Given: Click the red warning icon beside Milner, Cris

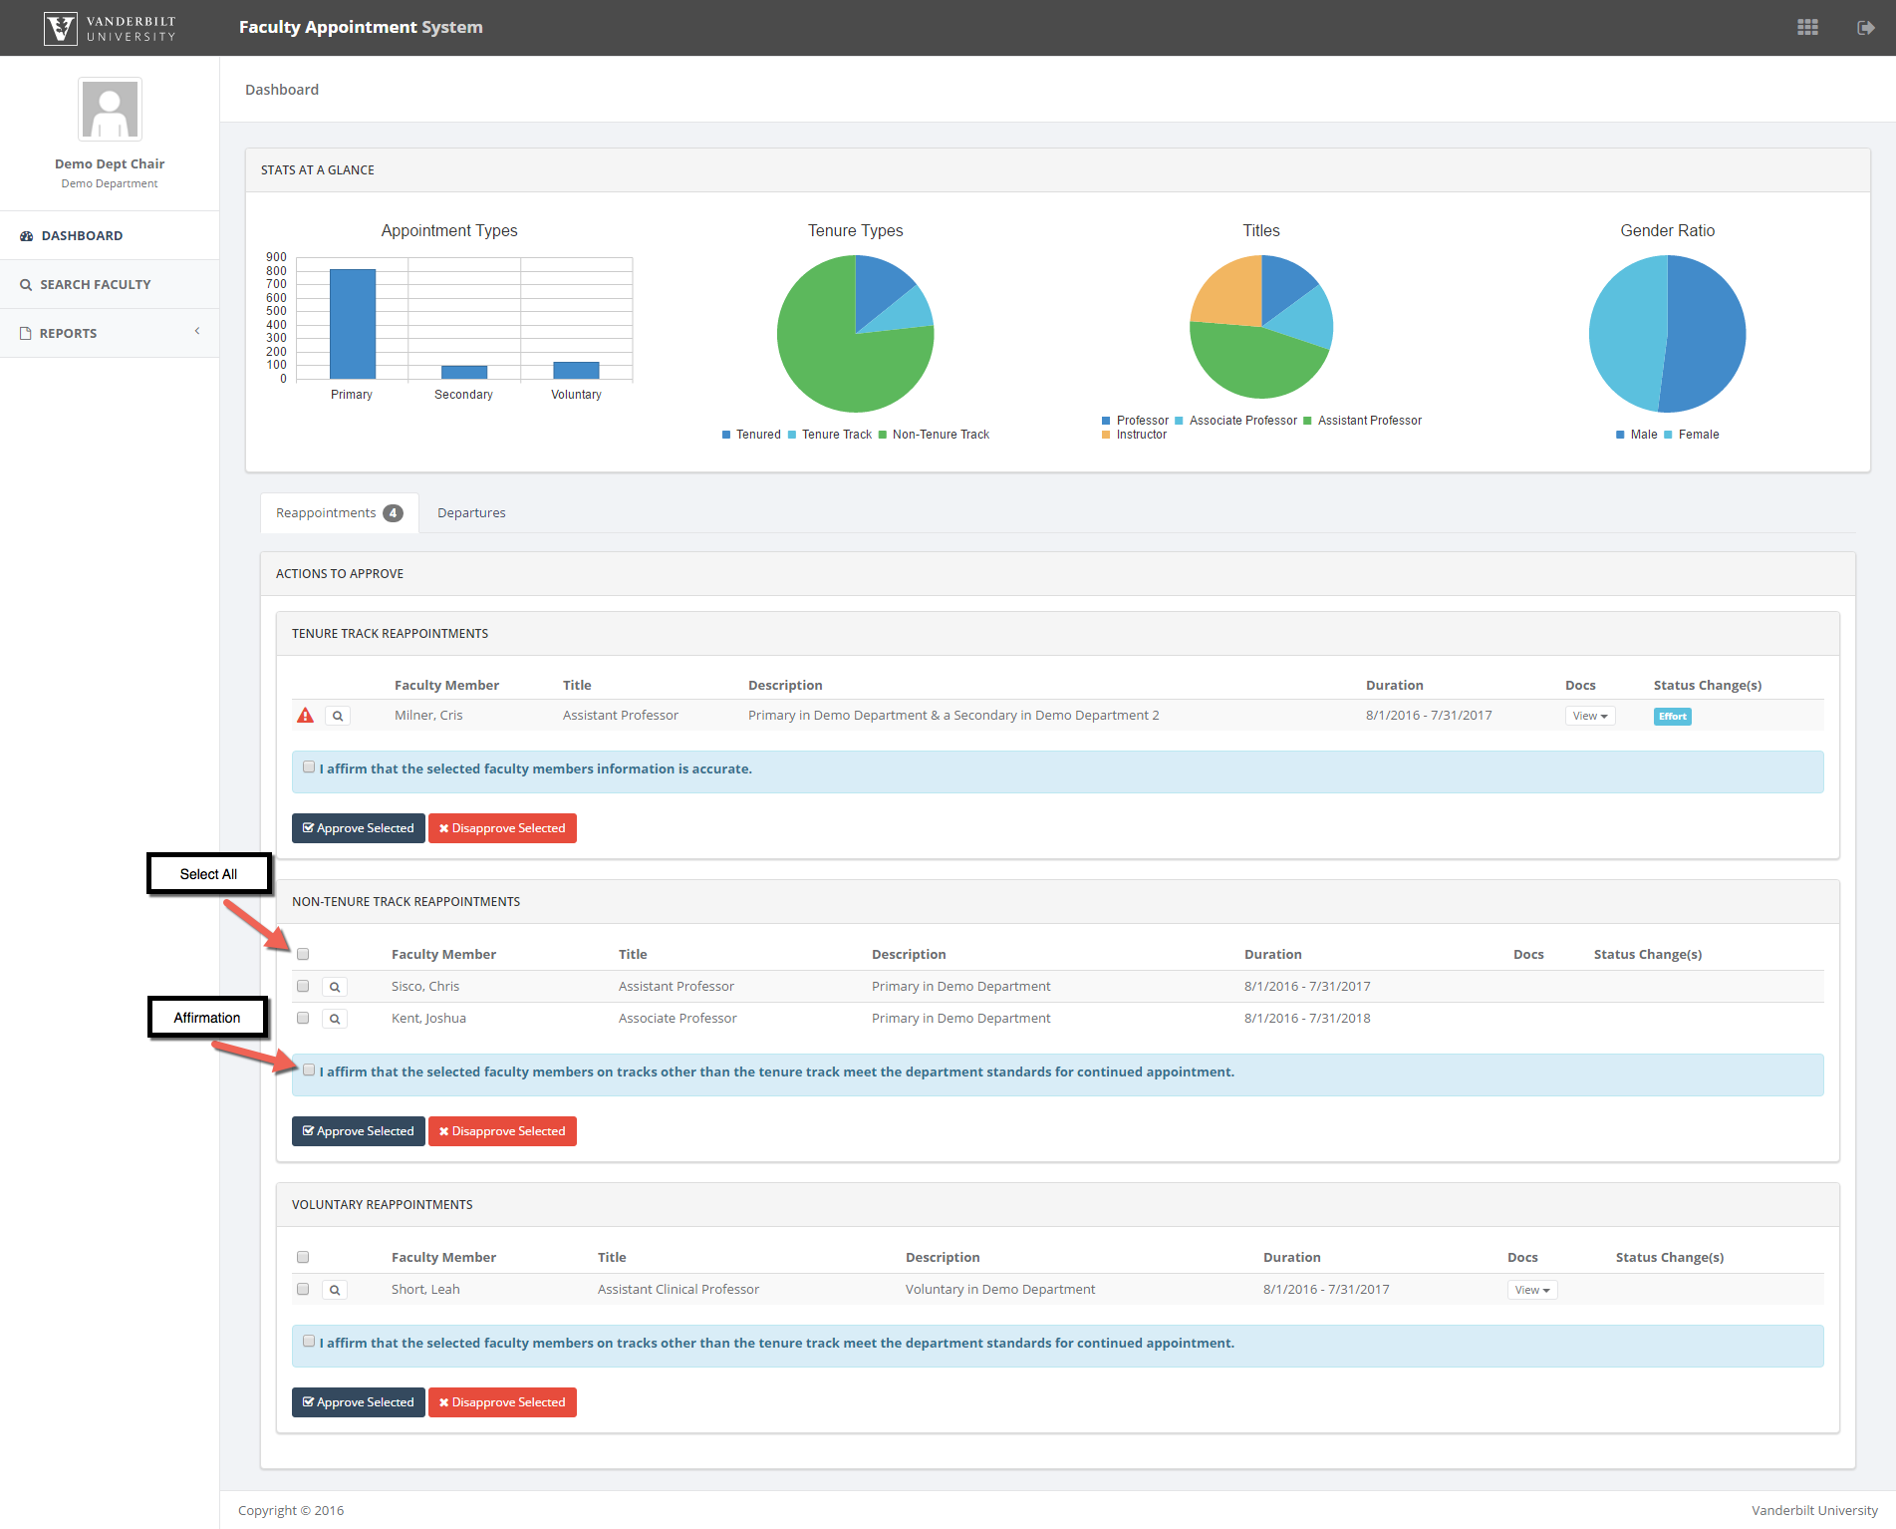Looking at the screenshot, I should pos(306,716).
